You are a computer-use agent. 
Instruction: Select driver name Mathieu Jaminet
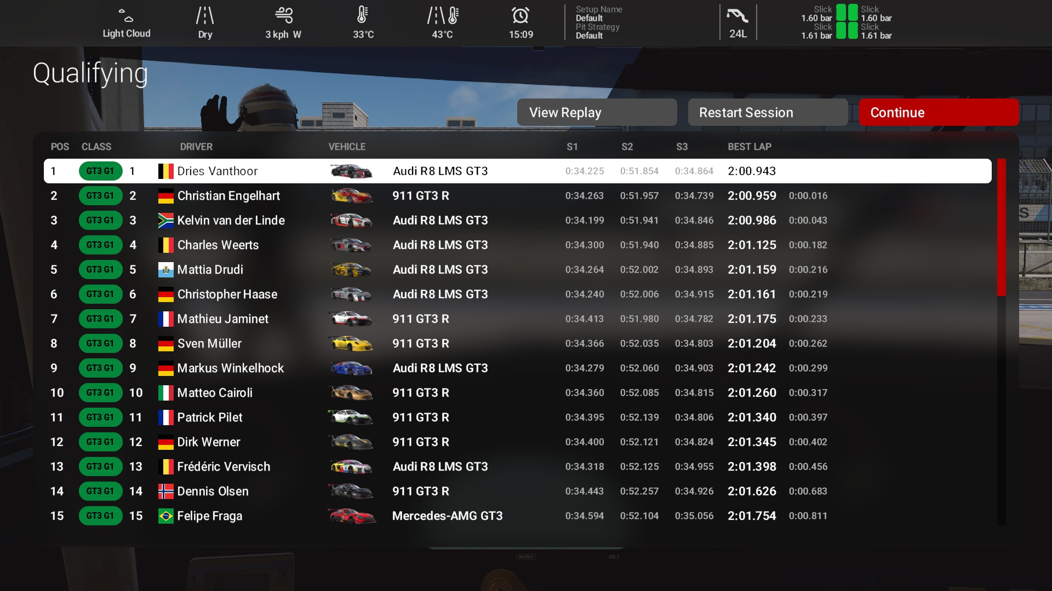click(x=223, y=318)
